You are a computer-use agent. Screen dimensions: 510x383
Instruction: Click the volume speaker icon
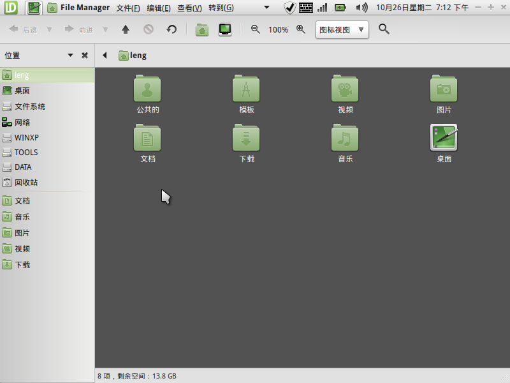(361, 8)
